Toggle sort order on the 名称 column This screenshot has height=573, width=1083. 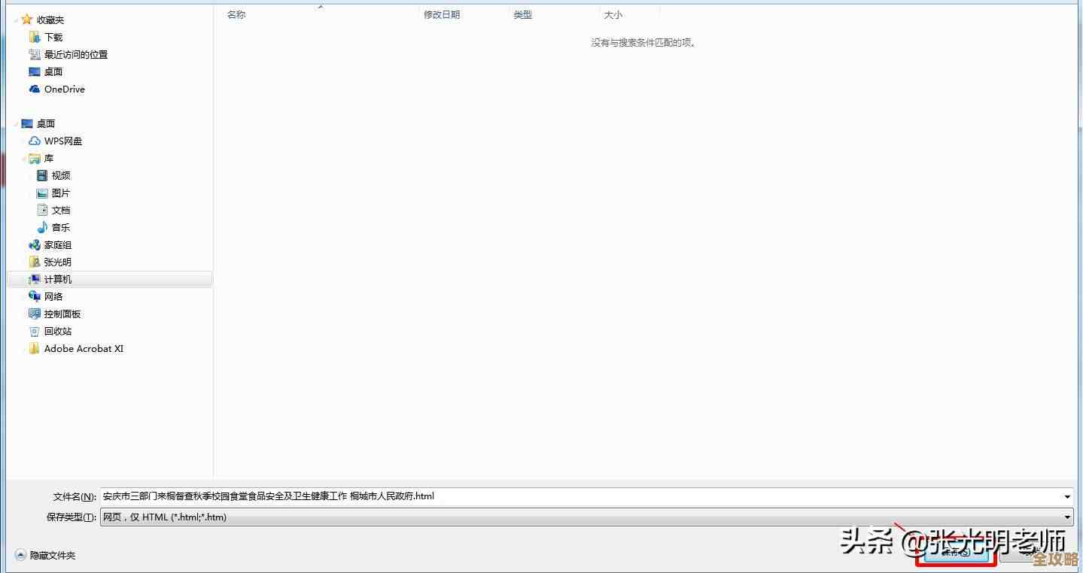point(236,14)
